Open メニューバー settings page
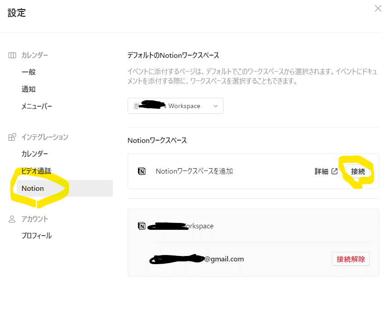This screenshot has width=382, height=322. click(x=37, y=106)
